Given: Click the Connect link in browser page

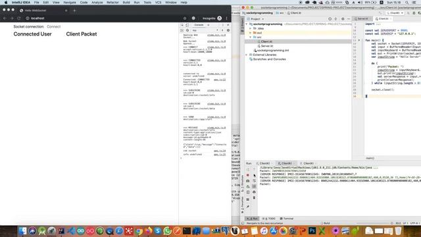Looking at the screenshot, I should 54,26.
